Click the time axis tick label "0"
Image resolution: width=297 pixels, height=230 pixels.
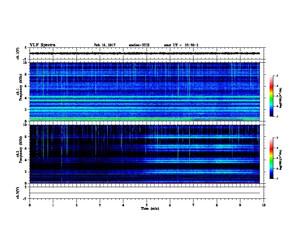30,205
